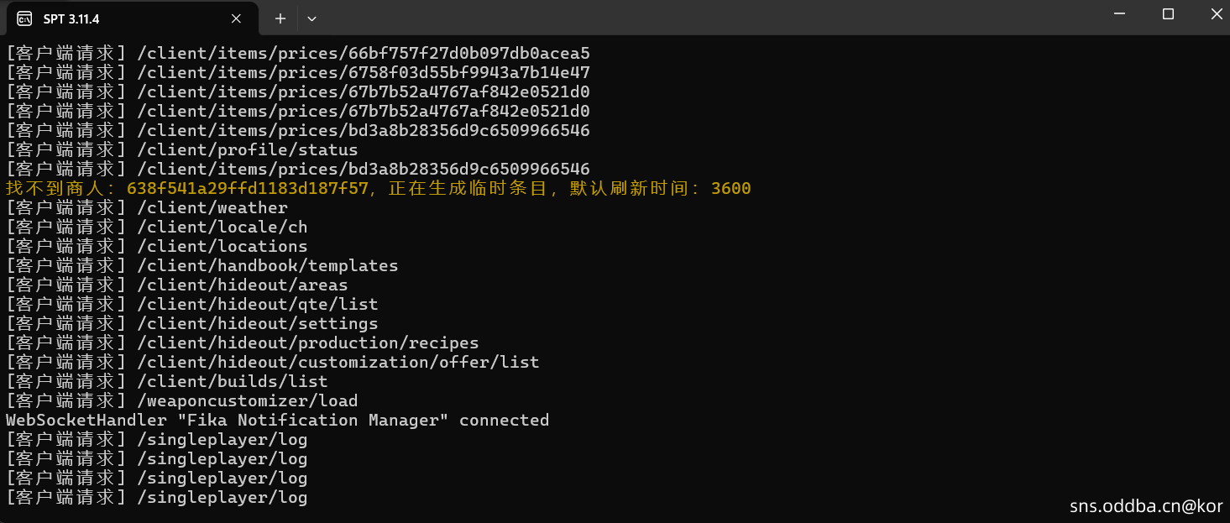1230x523 pixels.
Task: Click the /client/profile/status log entry
Action: tap(247, 150)
